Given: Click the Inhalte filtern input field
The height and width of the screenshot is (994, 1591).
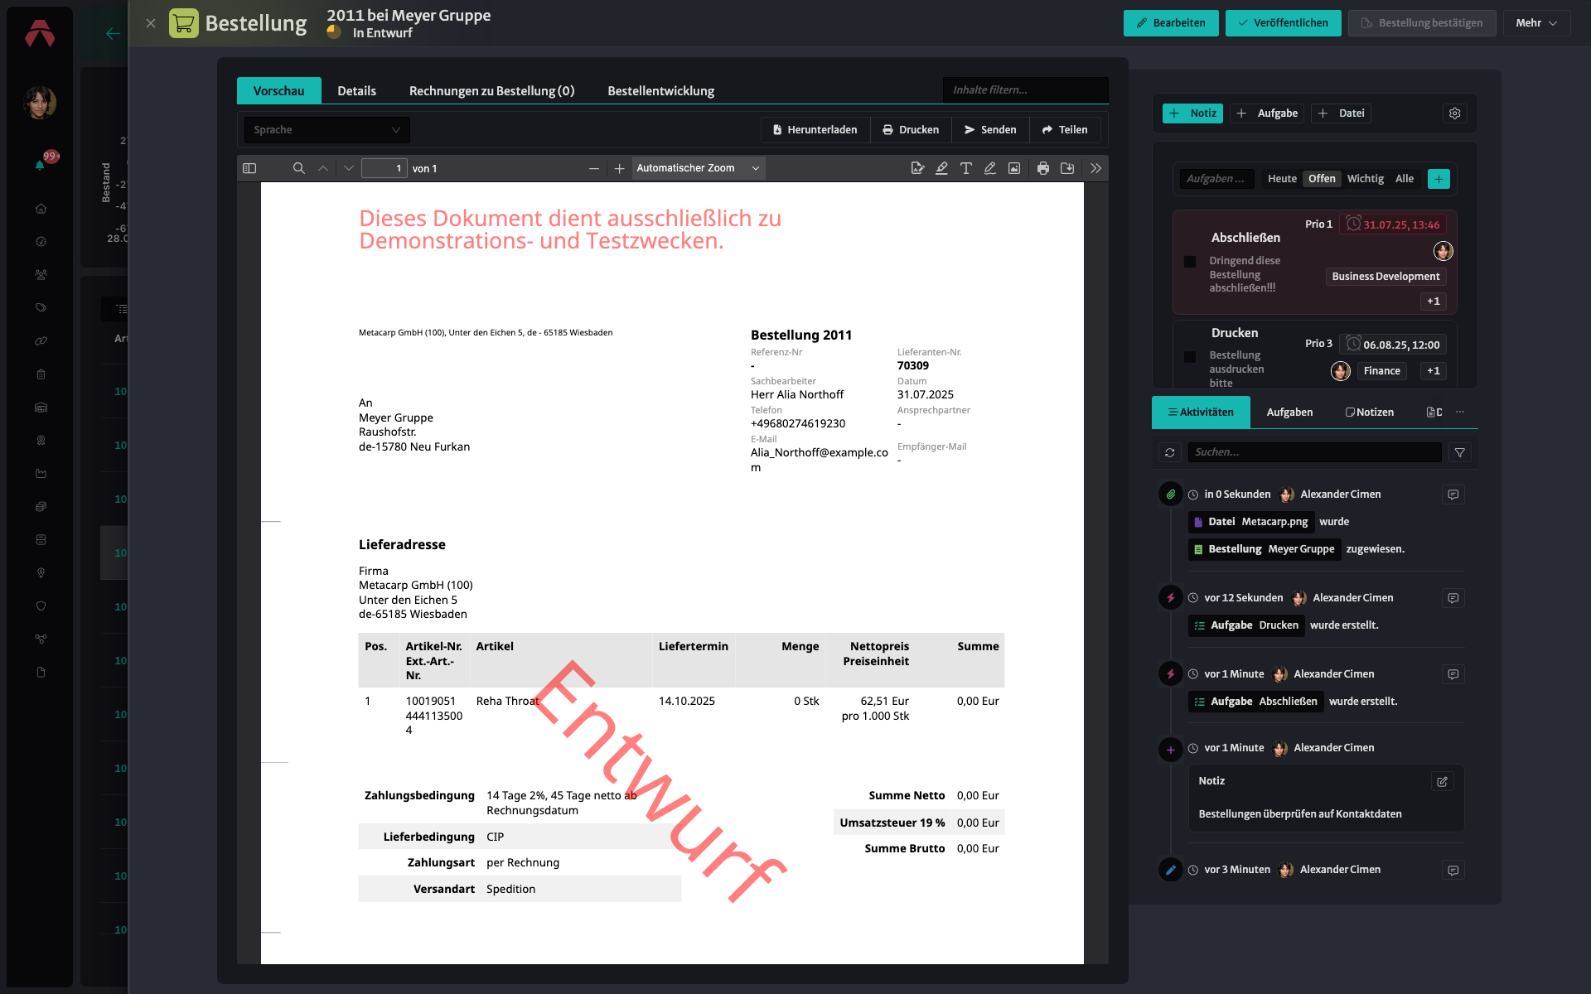Looking at the screenshot, I should click(x=1025, y=90).
